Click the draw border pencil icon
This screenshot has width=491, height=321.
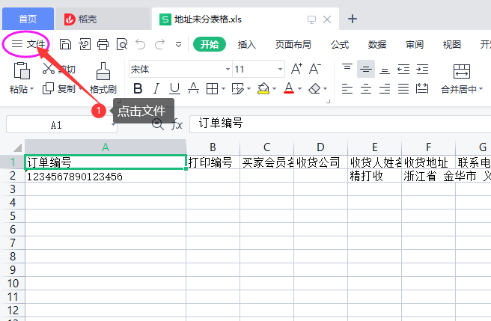238,88
